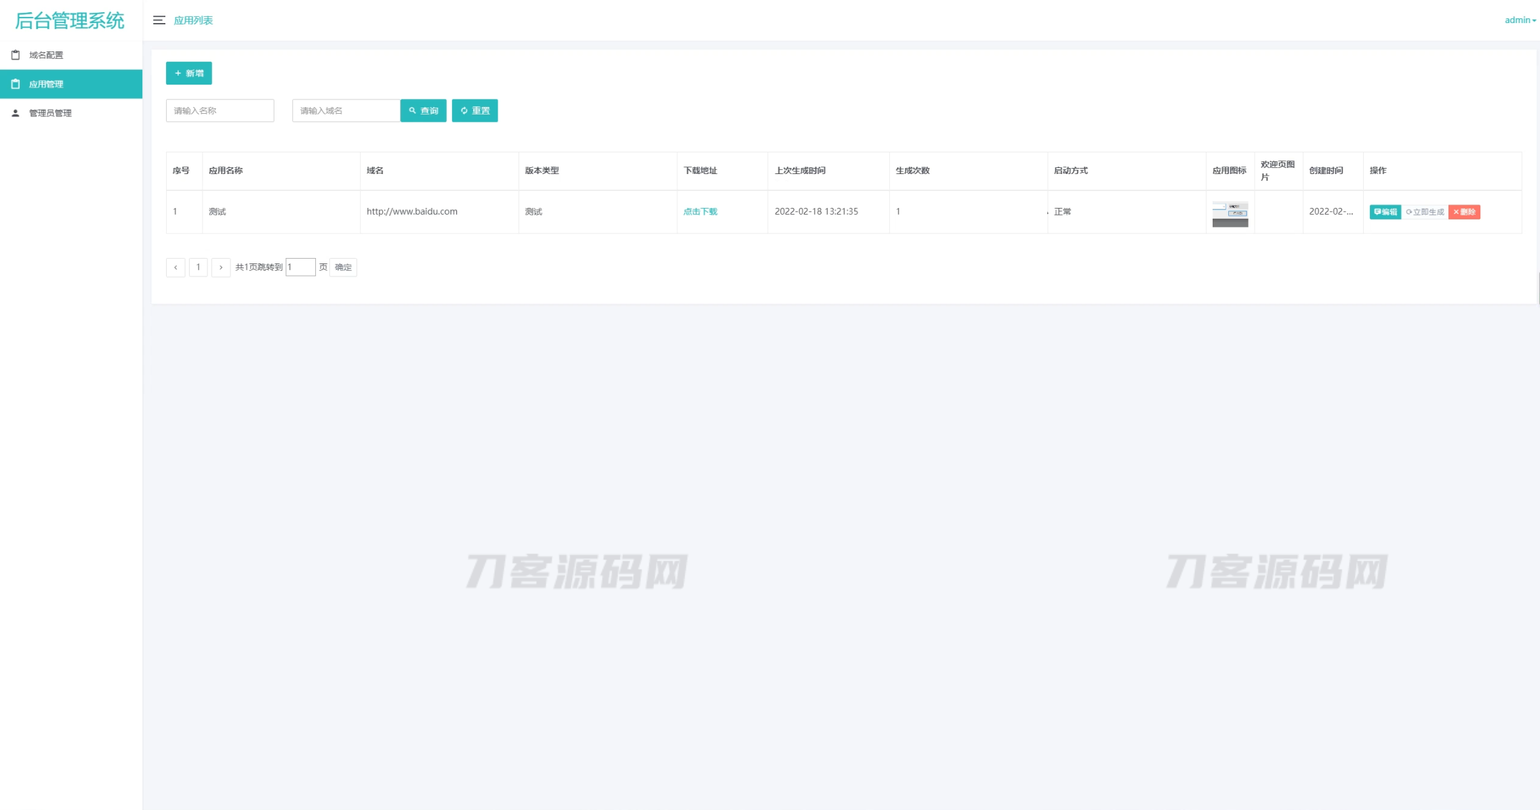Screen dimensions: 1540x810
Task: Open 域名配置 sidebar menu item
Action: [x=46, y=55]
